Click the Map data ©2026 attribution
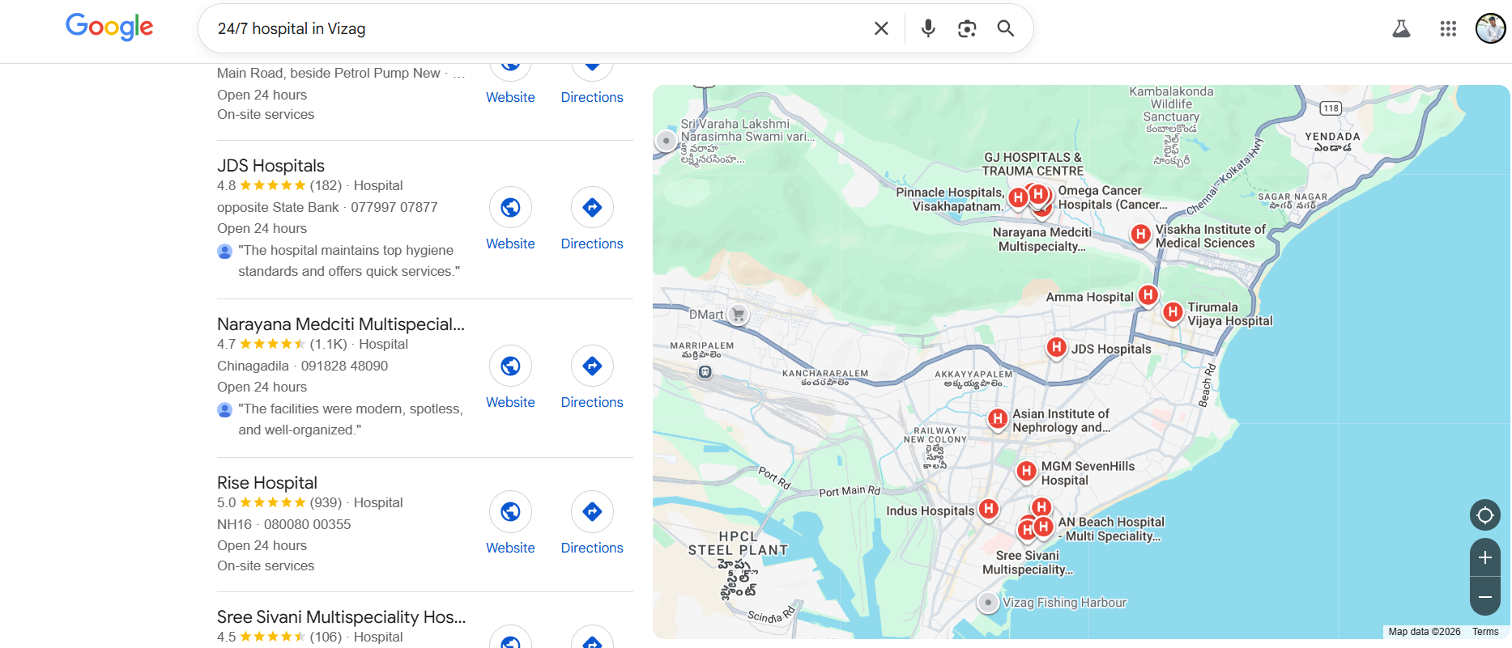Viewport: 1512px width, 648px height. coord(1425,632)
